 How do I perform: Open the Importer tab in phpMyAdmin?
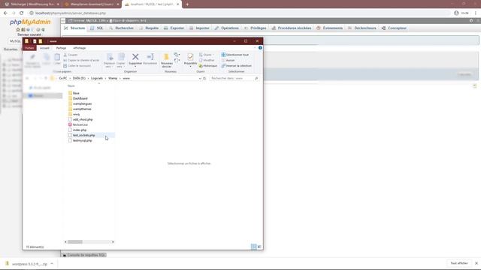pos(199,28)
